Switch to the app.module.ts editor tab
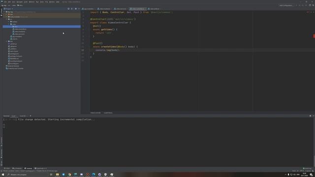The height and width of the screenshot is (177, 315). click(x=88, y=9)
